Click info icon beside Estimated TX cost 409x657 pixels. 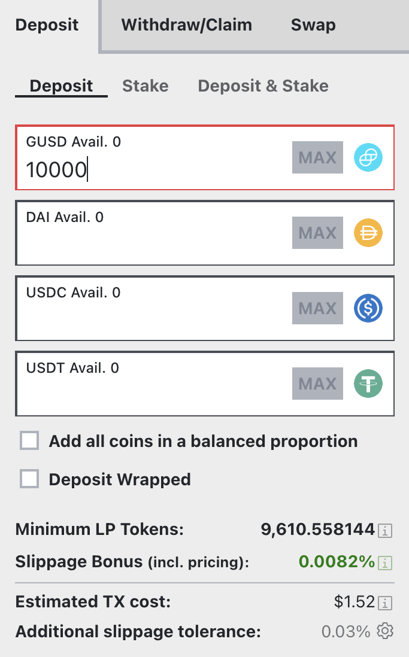[x=386, y=602]
